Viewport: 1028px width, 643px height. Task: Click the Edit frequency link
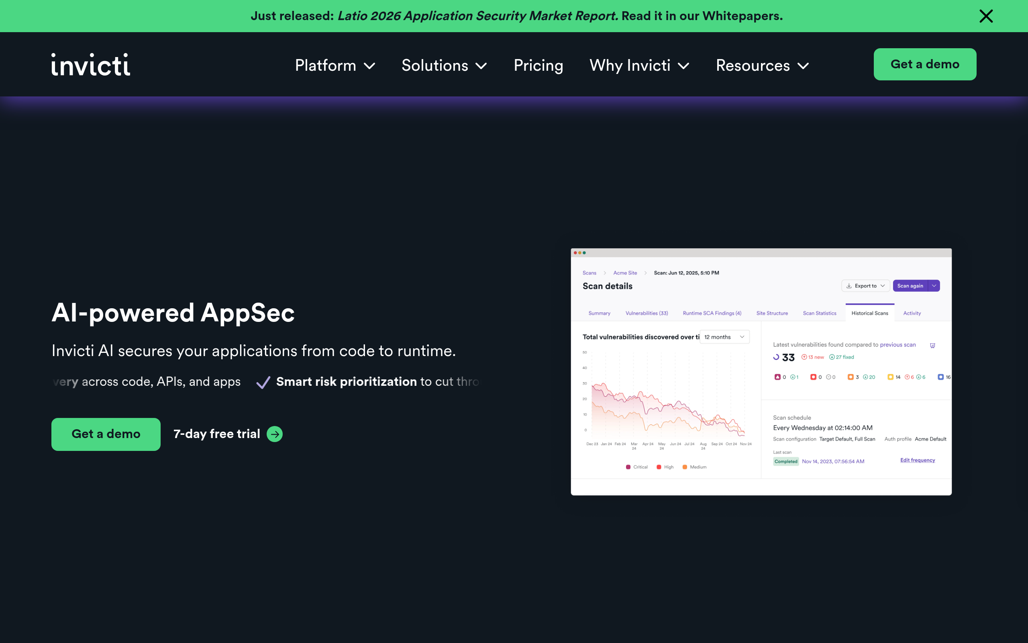(x=918, y=460)
